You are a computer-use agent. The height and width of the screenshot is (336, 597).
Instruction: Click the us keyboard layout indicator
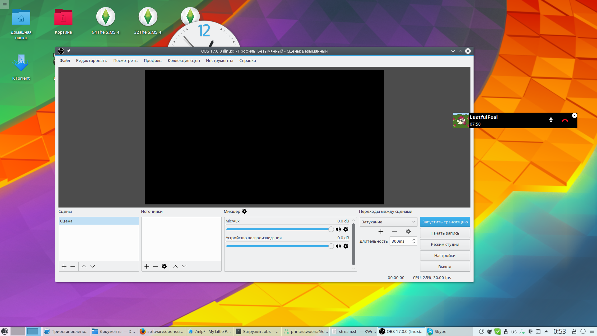pyautogui.click(x=514, y=332)
